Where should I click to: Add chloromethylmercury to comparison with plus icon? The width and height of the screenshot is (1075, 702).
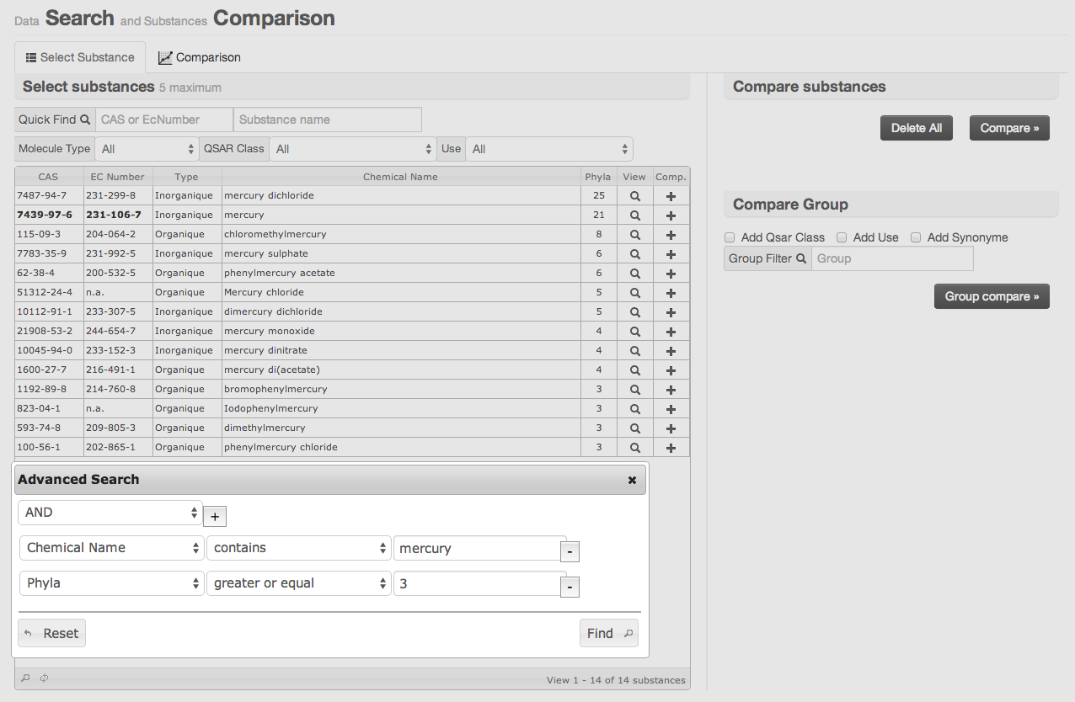(x=671, y=235)
